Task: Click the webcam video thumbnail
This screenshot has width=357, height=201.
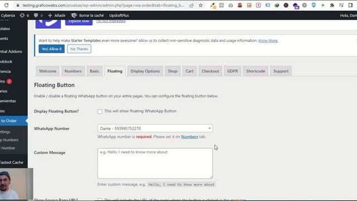Action: tap(16, 184)
